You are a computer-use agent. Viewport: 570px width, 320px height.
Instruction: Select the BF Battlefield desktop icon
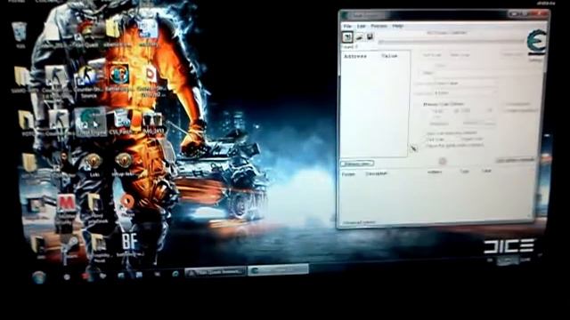click(x=130, y=244)
